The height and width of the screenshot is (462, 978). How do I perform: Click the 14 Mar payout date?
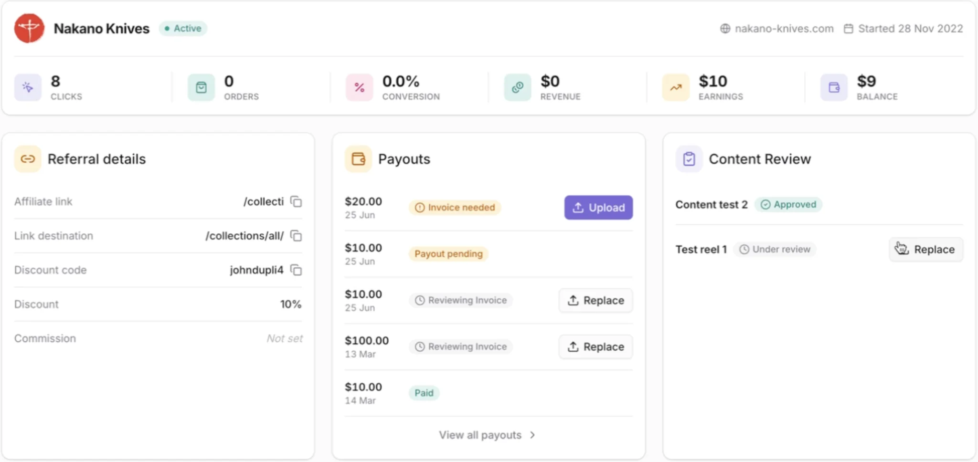pos(360,400)
